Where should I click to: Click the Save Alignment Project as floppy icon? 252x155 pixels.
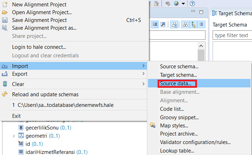[5, 28]
